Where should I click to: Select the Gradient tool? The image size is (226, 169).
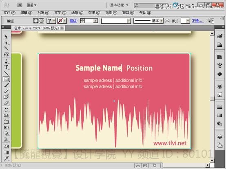tap(6, 152)
